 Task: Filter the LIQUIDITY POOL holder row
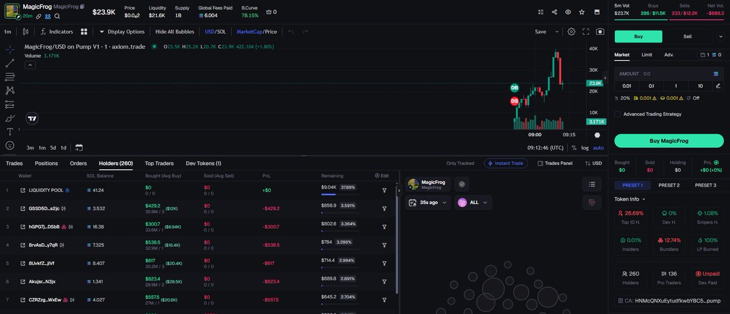[384, 190]
